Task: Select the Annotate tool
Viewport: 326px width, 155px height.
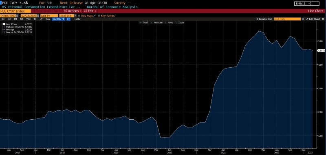Action: click(x=157, y=23)
